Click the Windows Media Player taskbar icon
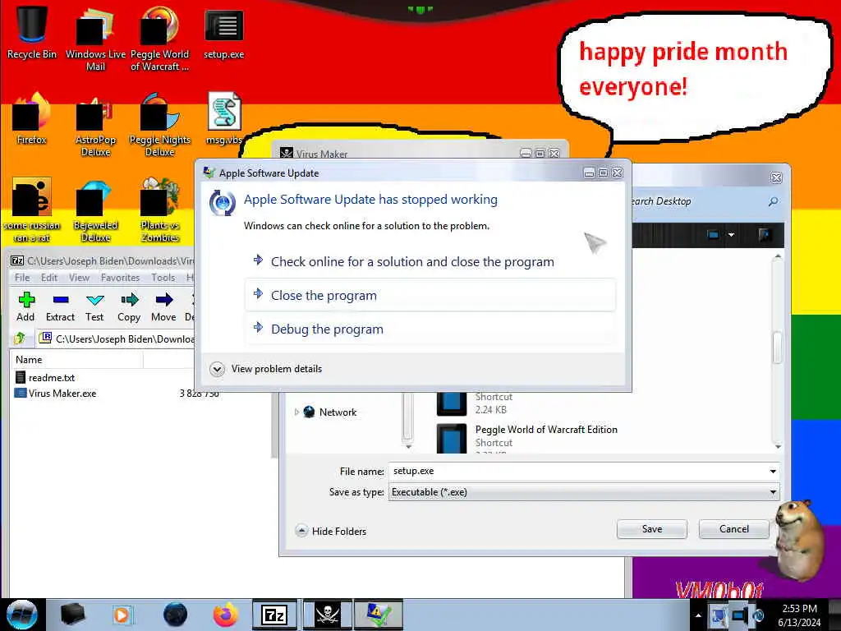The width and height of the screenshot is (841, 631). pyautogui.click(x=122, y=615)
